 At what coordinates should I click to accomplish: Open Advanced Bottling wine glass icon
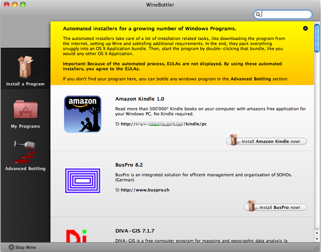click(25, 152)
